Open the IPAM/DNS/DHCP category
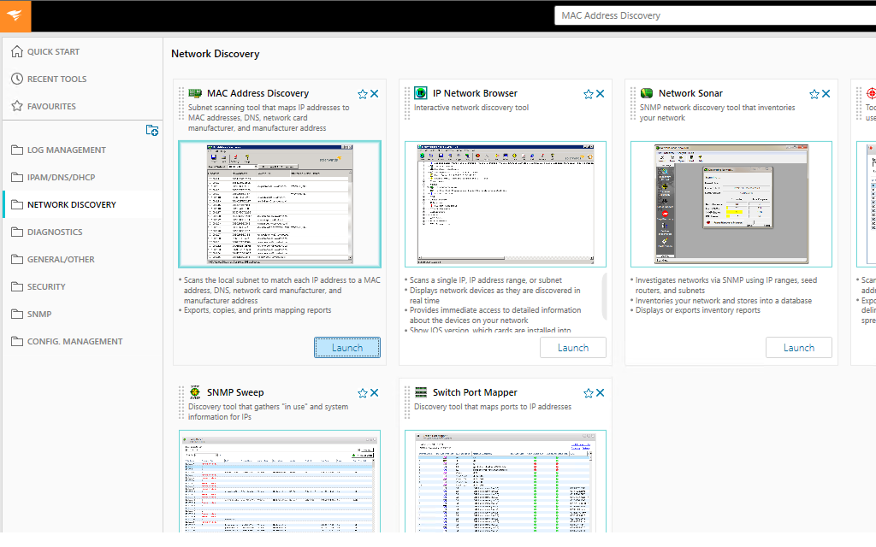Screen dimensions: 876x547 [59, 177]
